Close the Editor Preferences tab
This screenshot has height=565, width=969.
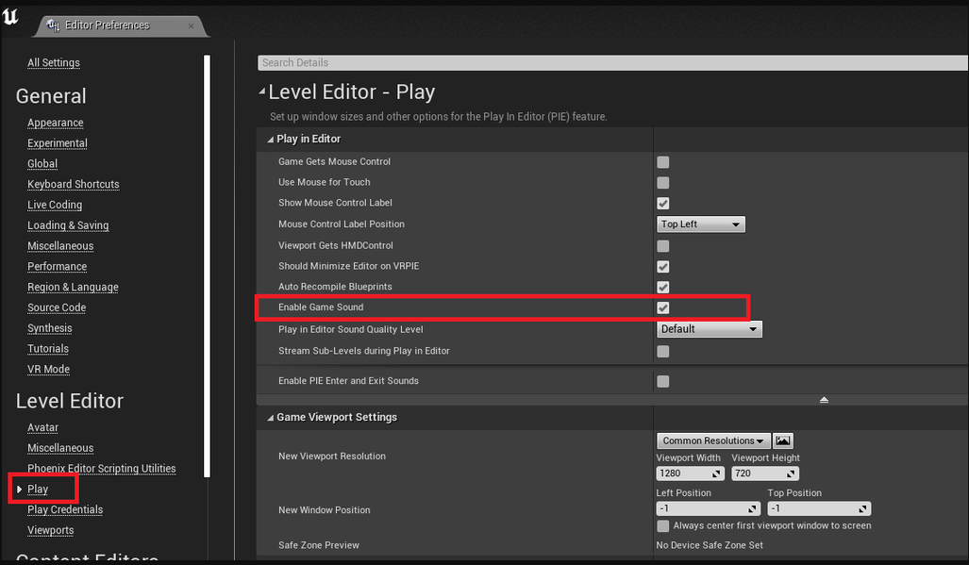tap(191, 25)
